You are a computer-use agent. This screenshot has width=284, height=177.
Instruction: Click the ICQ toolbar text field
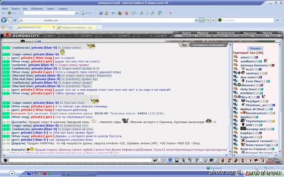pos(49,13)
